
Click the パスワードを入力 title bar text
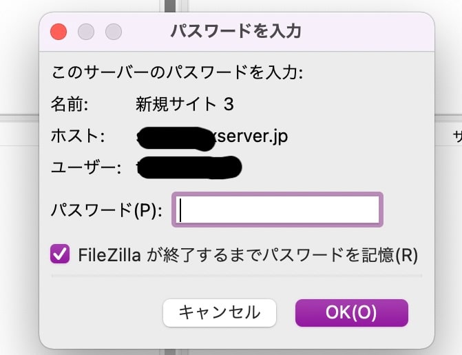(x=236, y=31)
